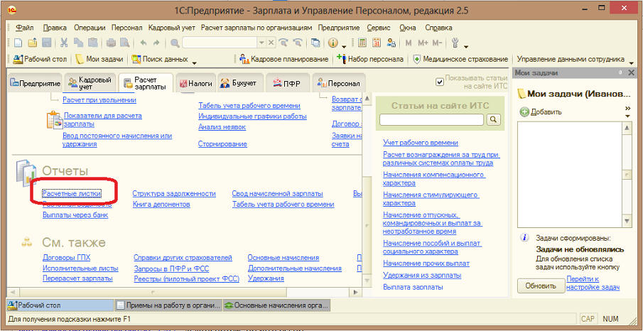Click the Медицинское страхование toolbar button
This screenshot has height=331, width=643.
pyautogui.click(x=460, y=59)
